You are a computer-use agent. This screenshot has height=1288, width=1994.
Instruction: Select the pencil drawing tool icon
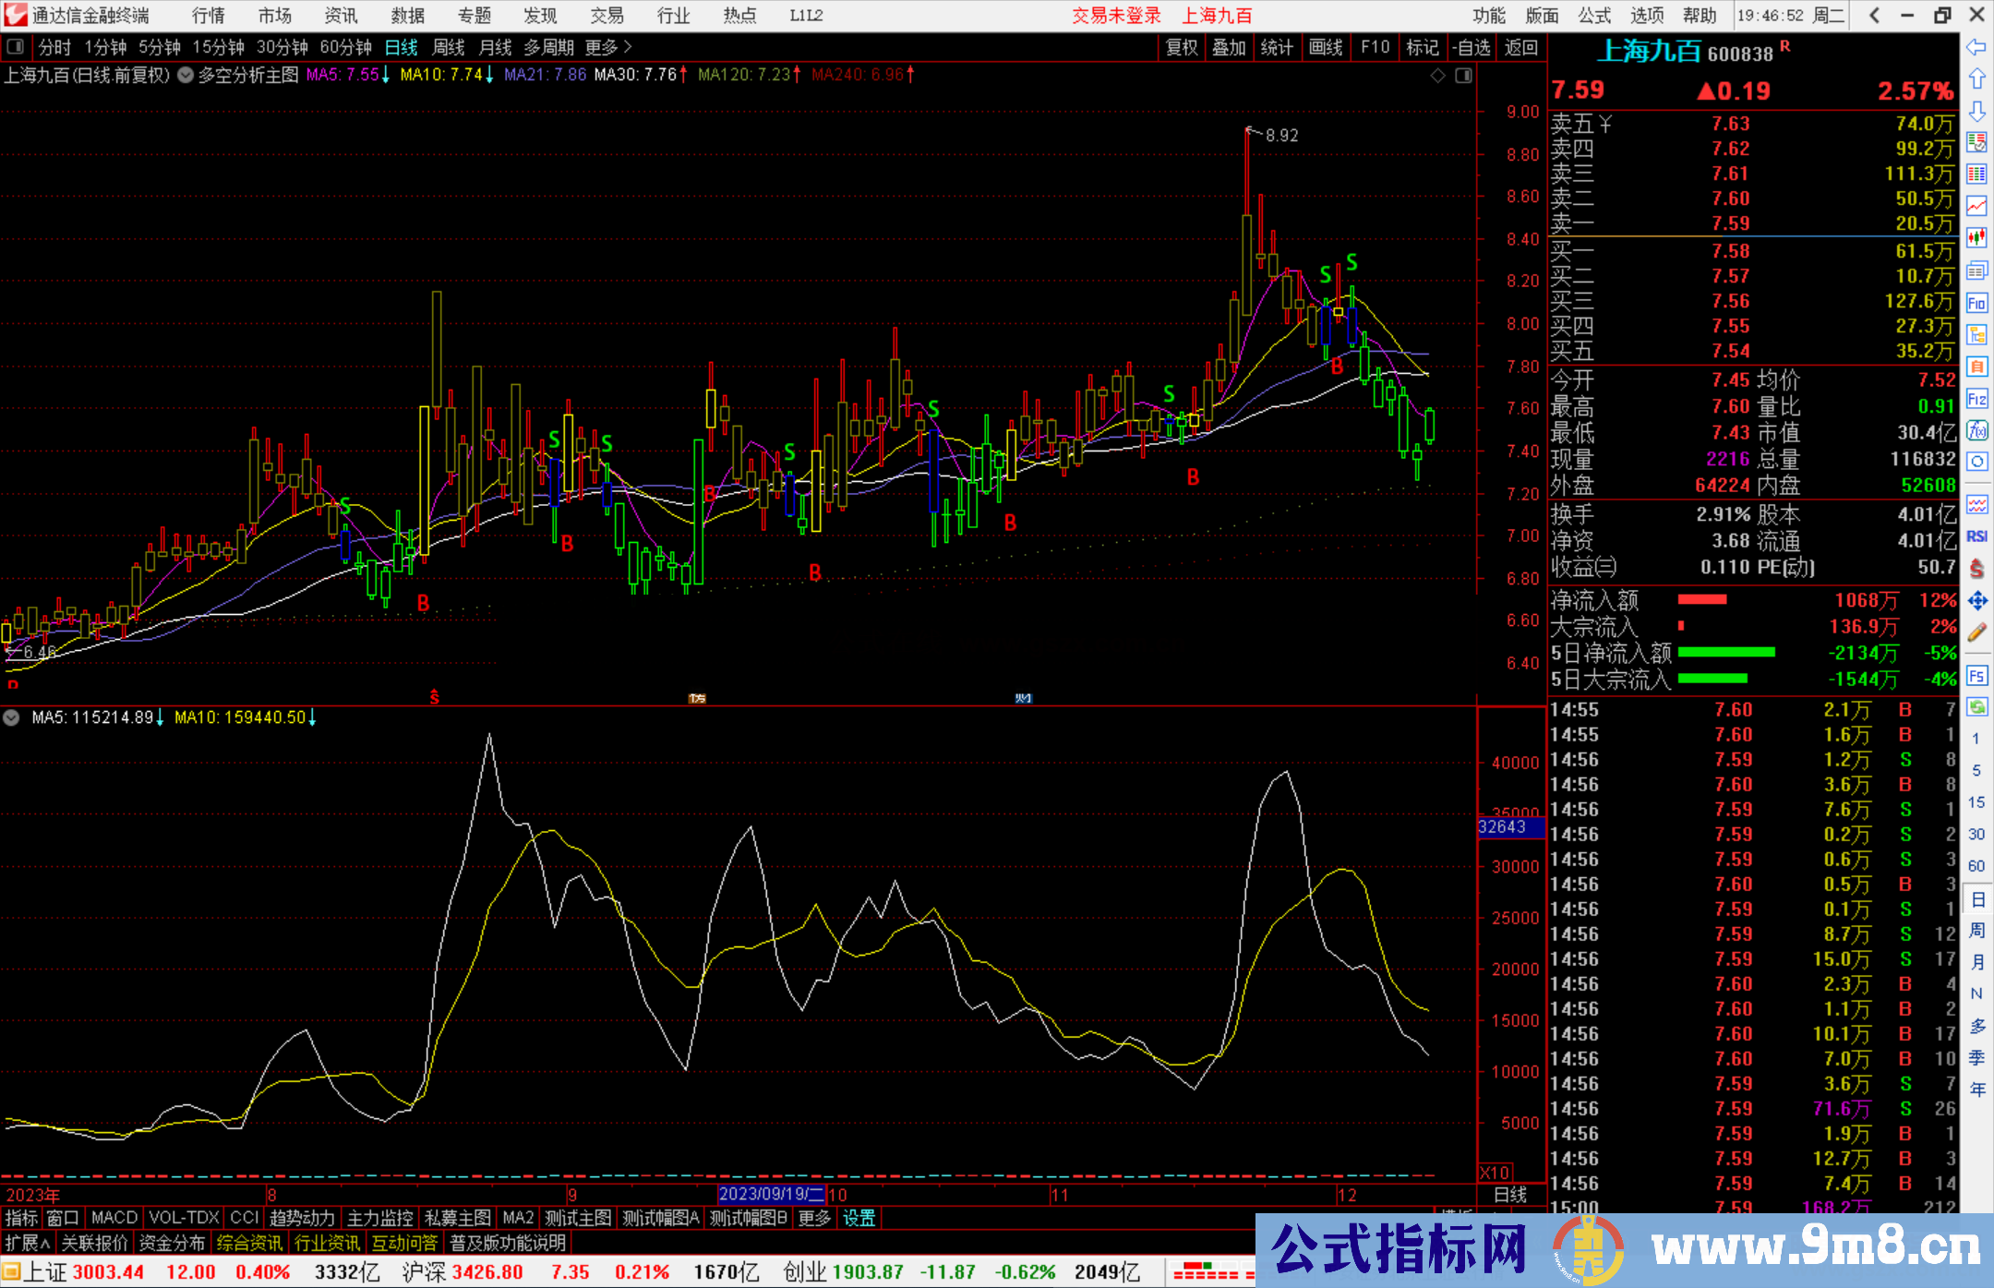point(1976,632)
